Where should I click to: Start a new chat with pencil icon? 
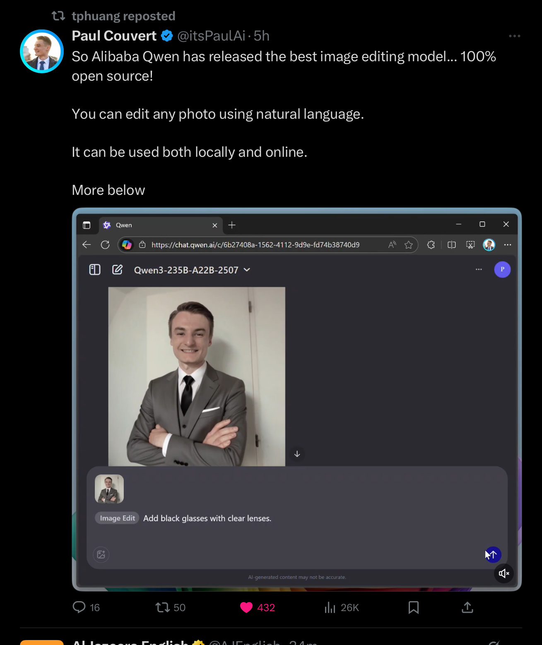(118, 270)
